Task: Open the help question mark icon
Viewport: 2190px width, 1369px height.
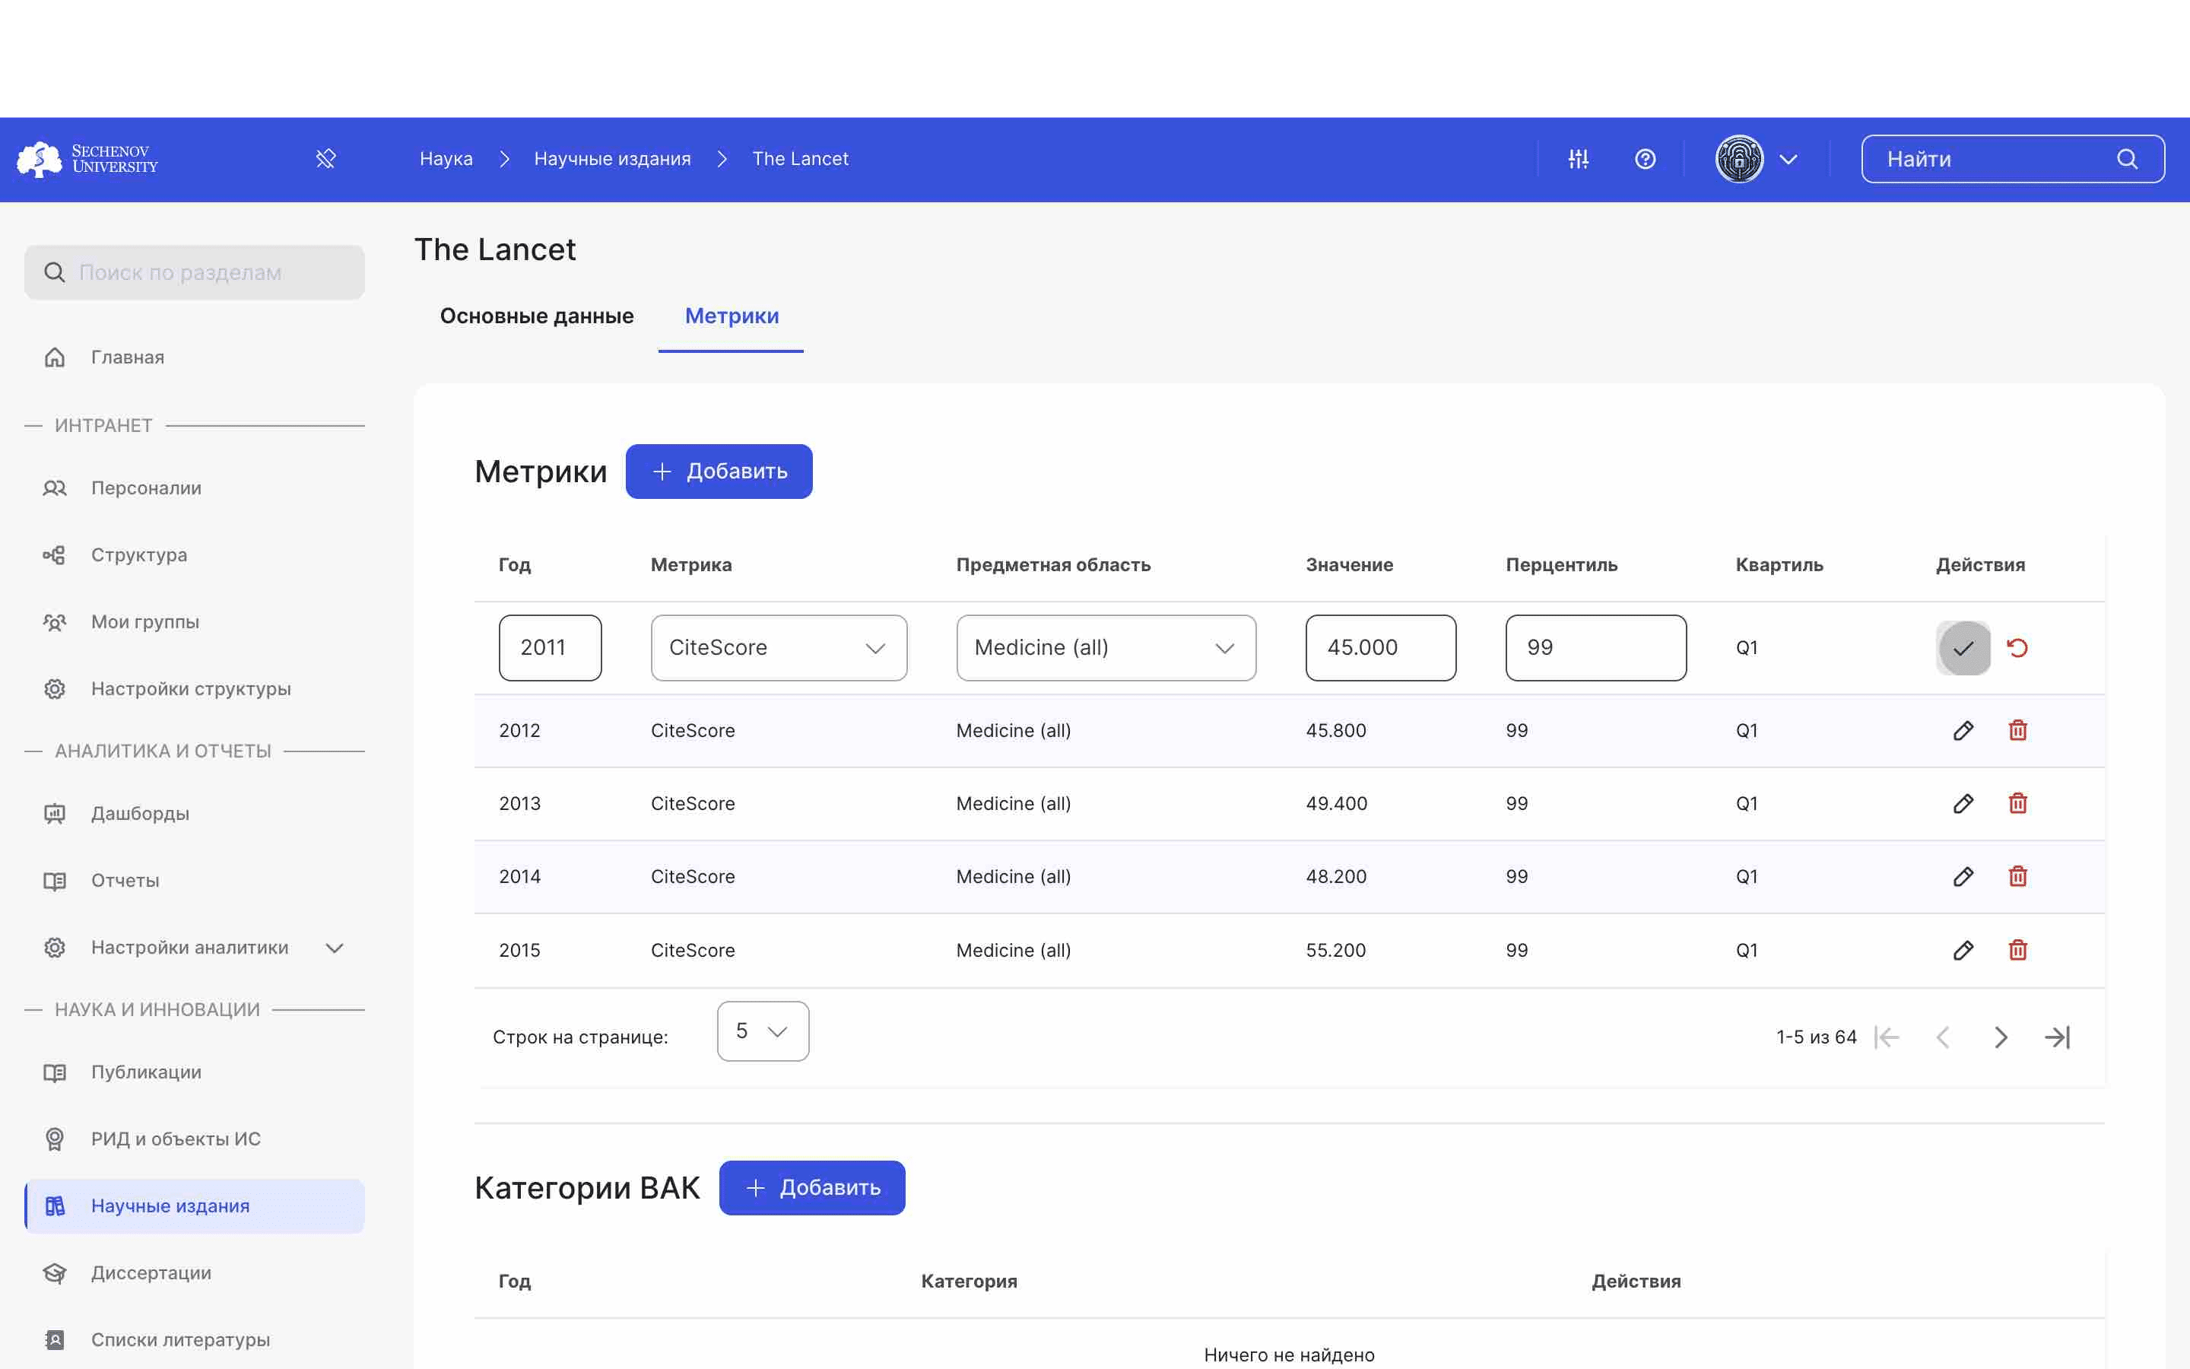Action: pos(1646,160)
